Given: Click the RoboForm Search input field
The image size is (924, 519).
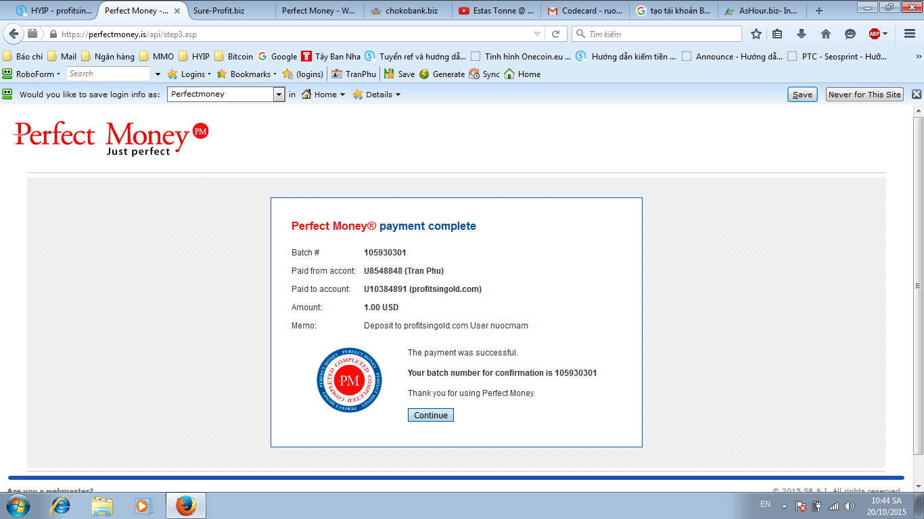Looking at the screenshot, I should pyautogui.click(x=108, y=74).
